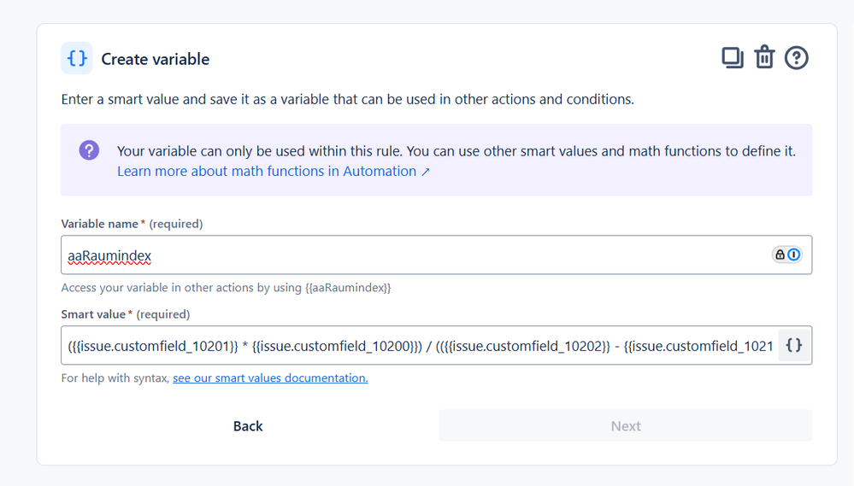Click the Create variable heading
This screenshot has height=486, width=854.
[156, 59]
